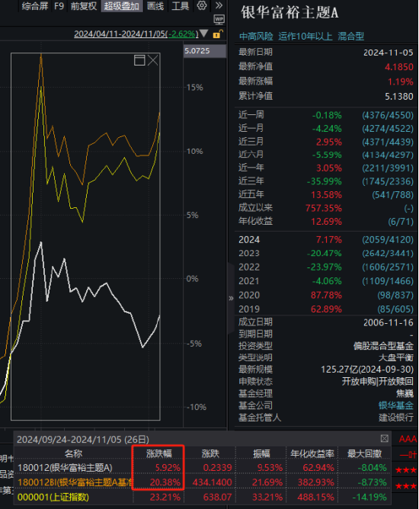
Task: Sort by 最大回撤 column header
Action: pyautogui.click(x=364, y=453)
